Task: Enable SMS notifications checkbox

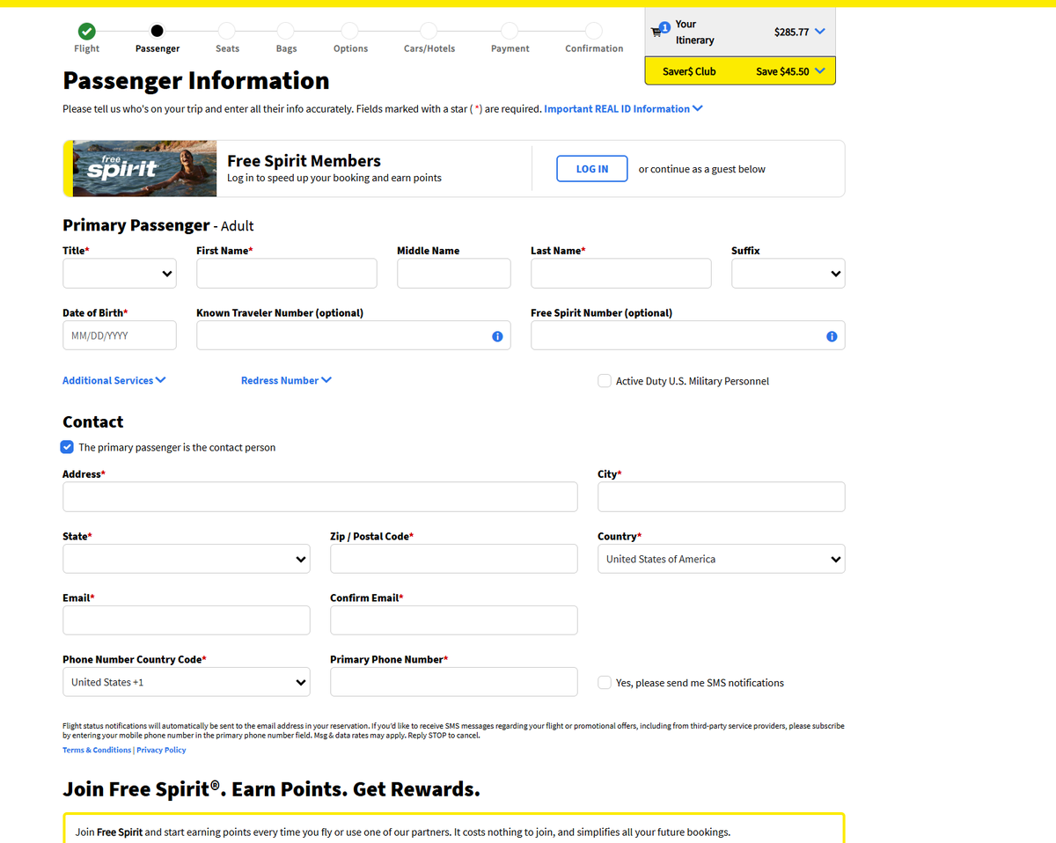Action: point(605,682)
